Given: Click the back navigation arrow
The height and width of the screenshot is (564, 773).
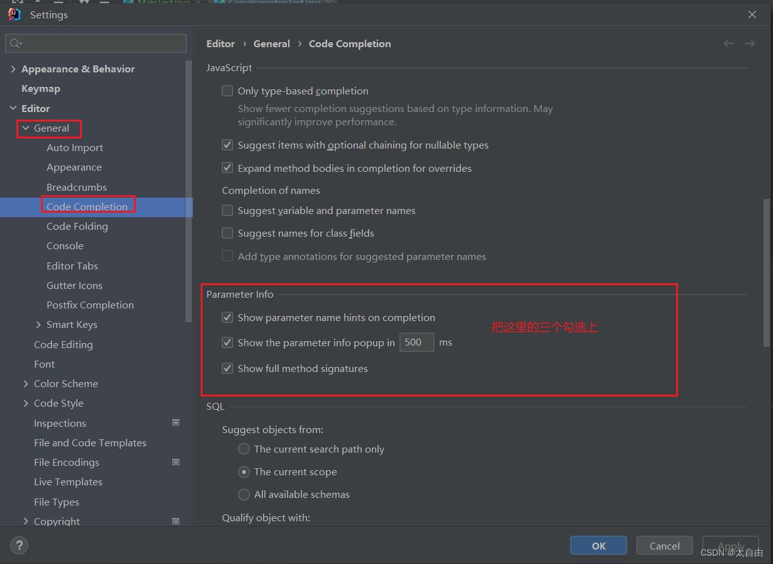Looking at the screenshot, I should (728, 43).
